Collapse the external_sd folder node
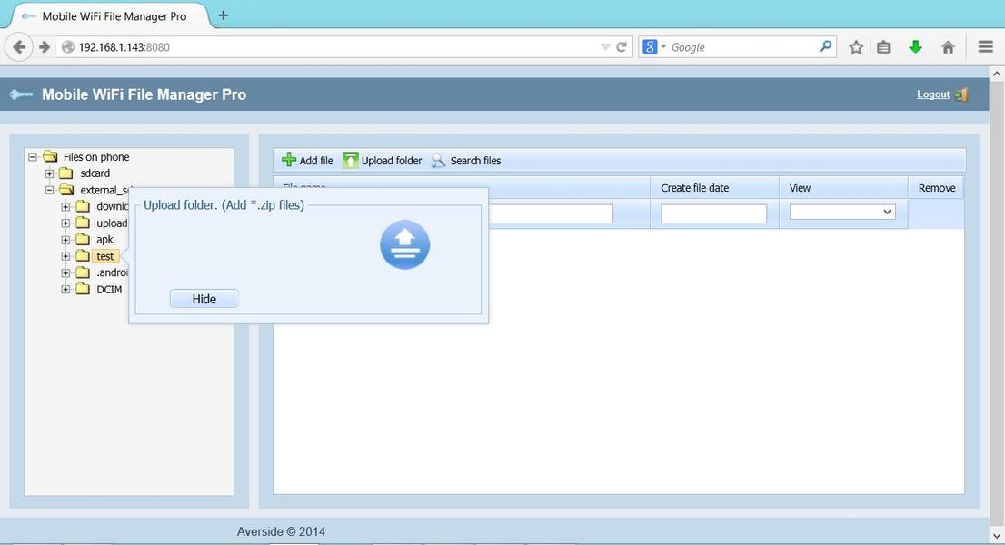Viewport: 1005px width, 545px height. pyautogui.click(x=49, y=190)
